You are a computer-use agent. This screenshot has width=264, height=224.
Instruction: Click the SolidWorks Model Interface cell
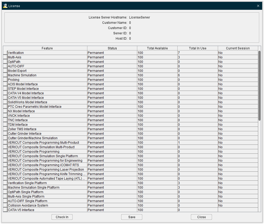pyautogui.click(x=47, y=102)
